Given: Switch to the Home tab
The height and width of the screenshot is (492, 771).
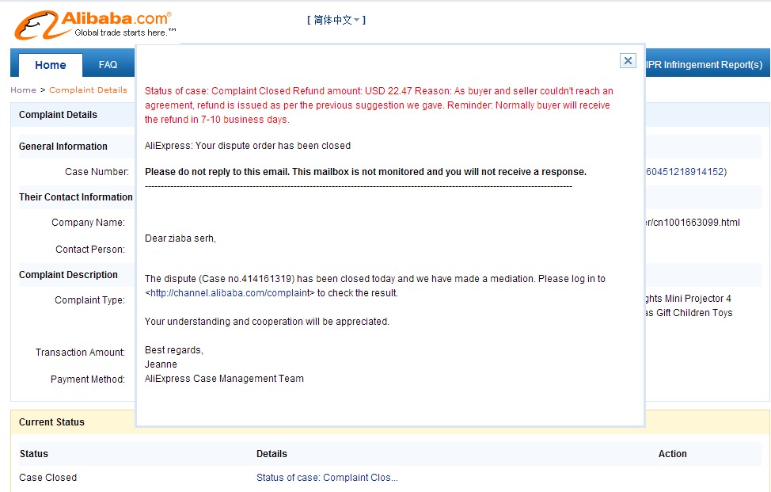Looking at the screenshot, I should (x=50, y=65).
